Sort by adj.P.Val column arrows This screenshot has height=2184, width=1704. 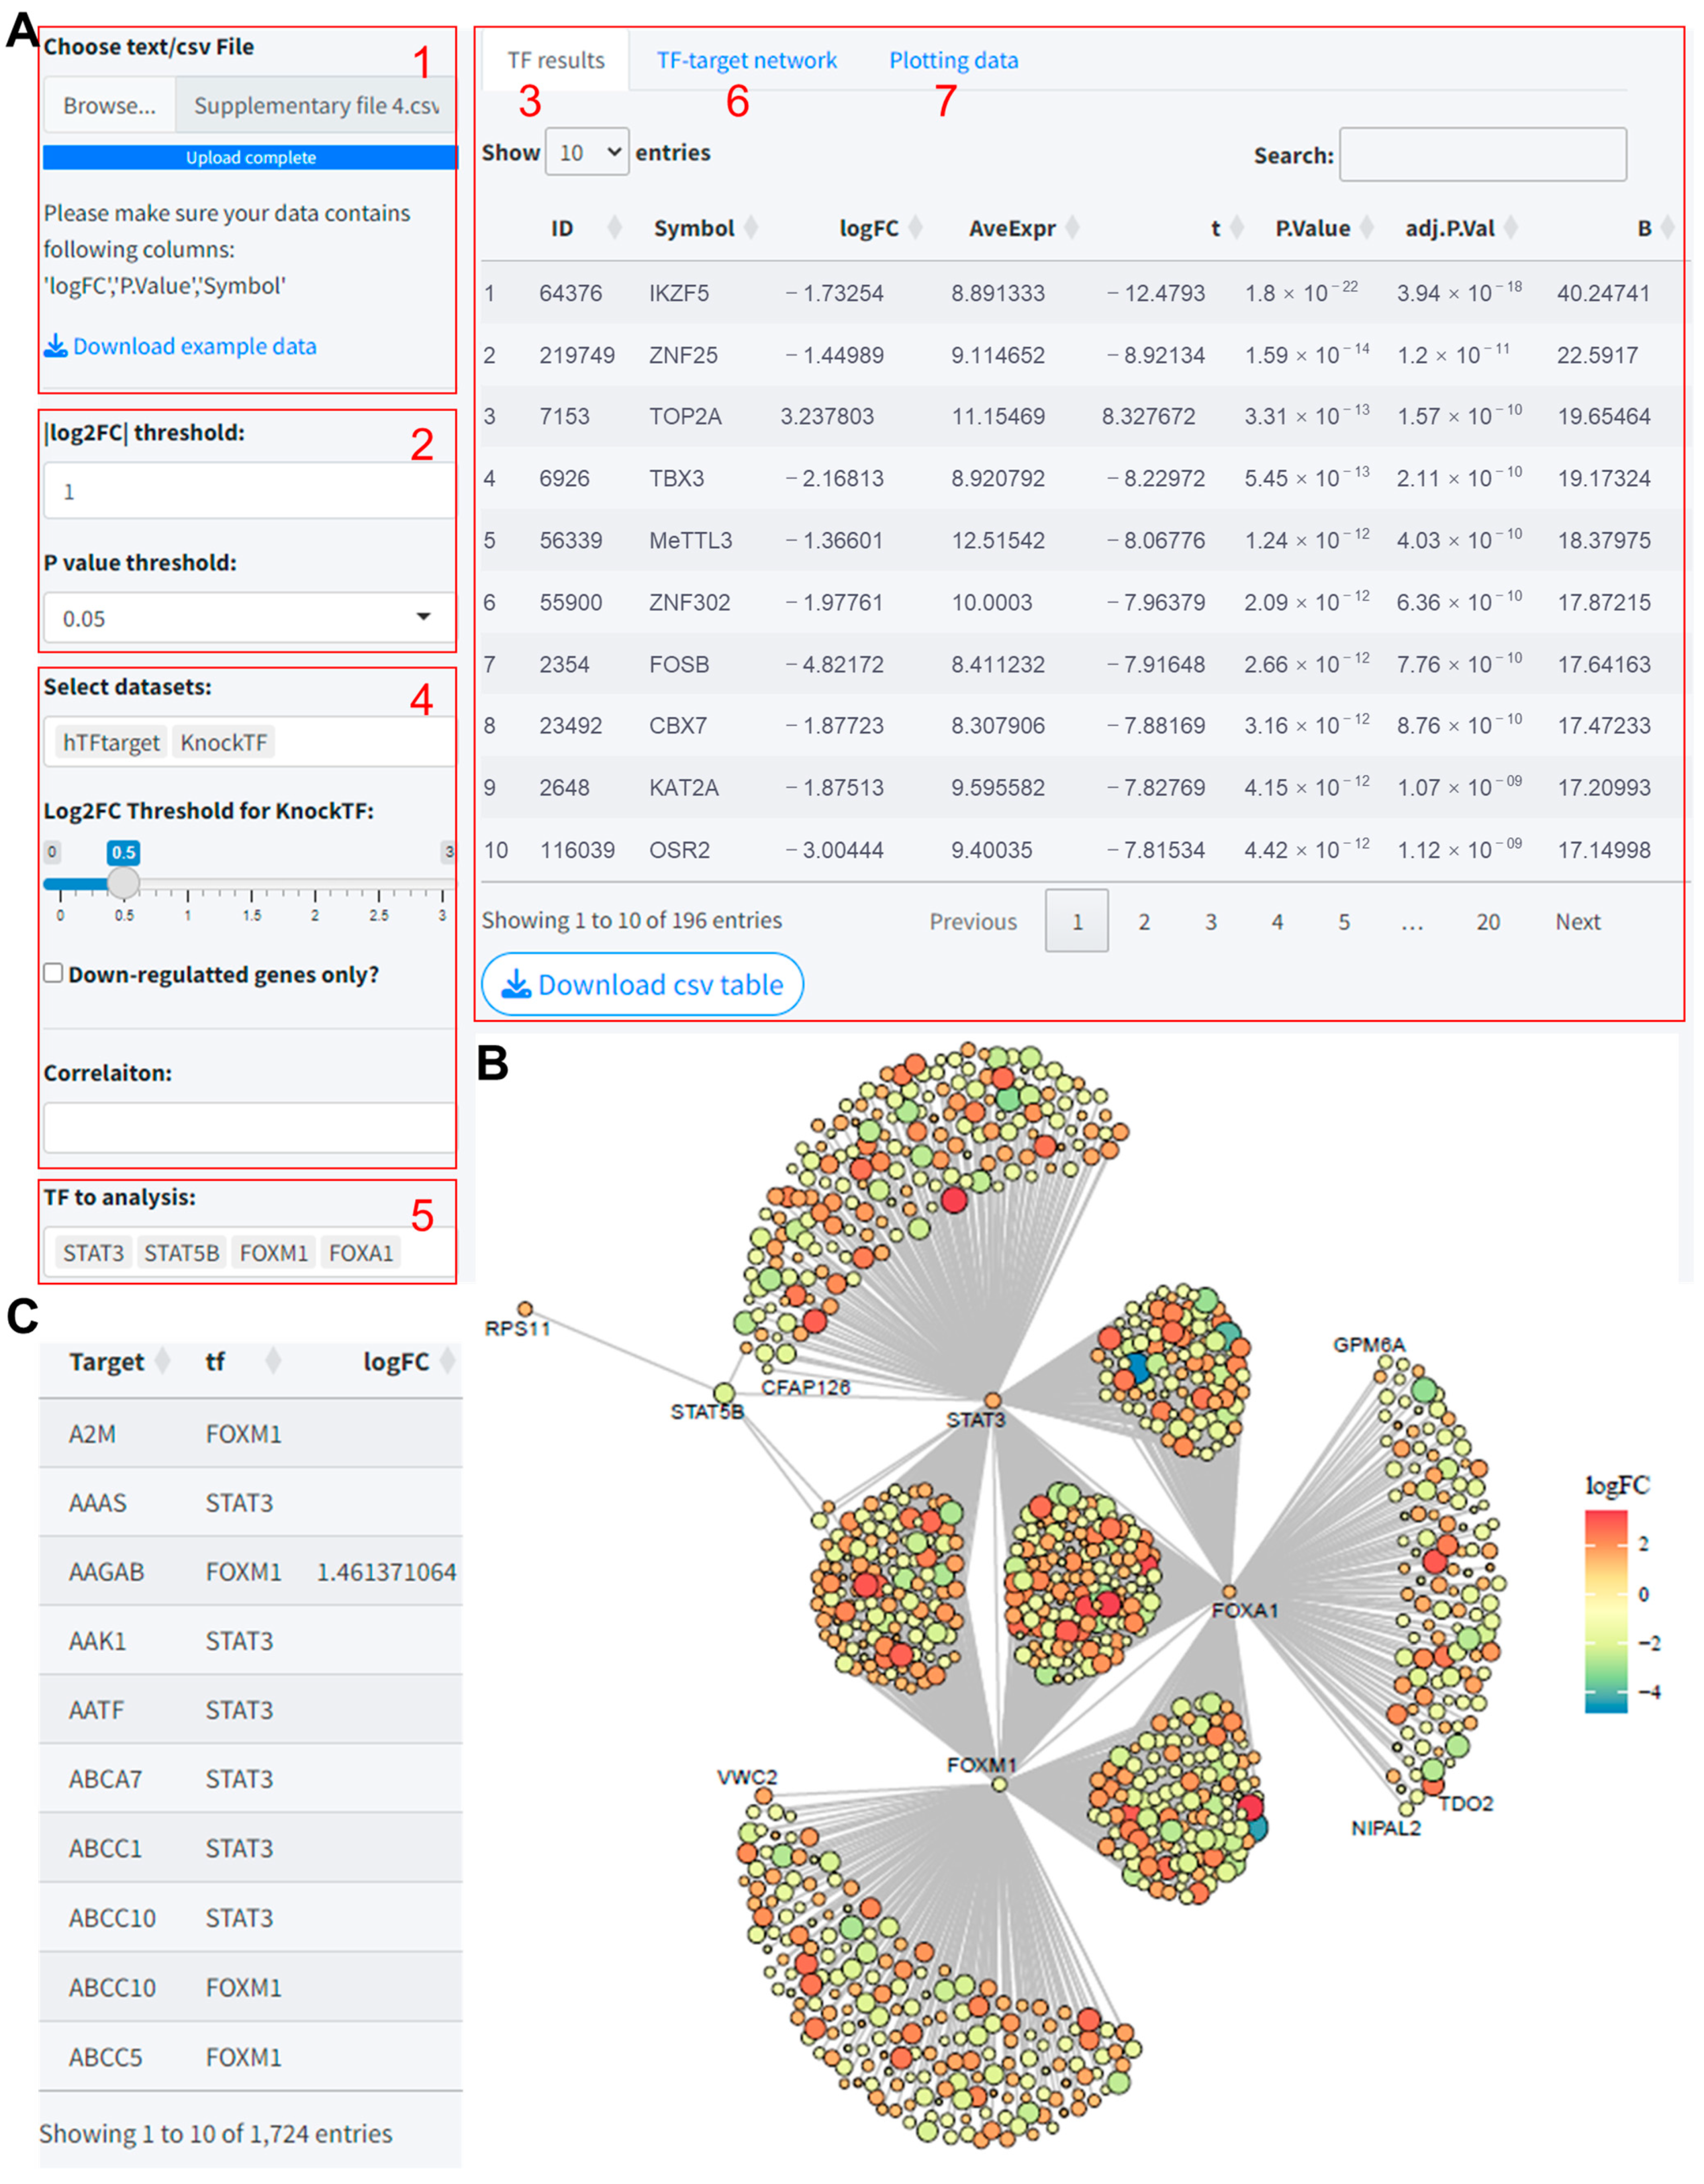(1510, 228)
